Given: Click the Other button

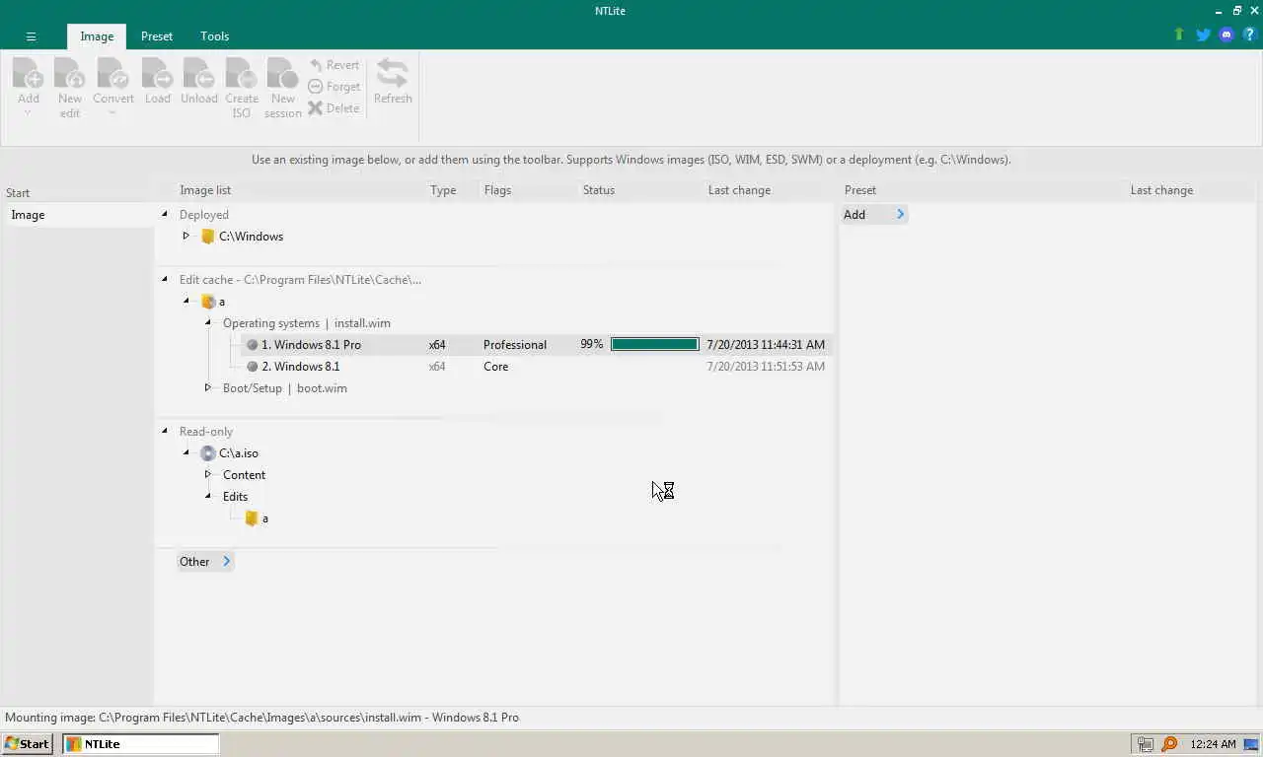Looking at the screenshot, I should click(205, 562).
